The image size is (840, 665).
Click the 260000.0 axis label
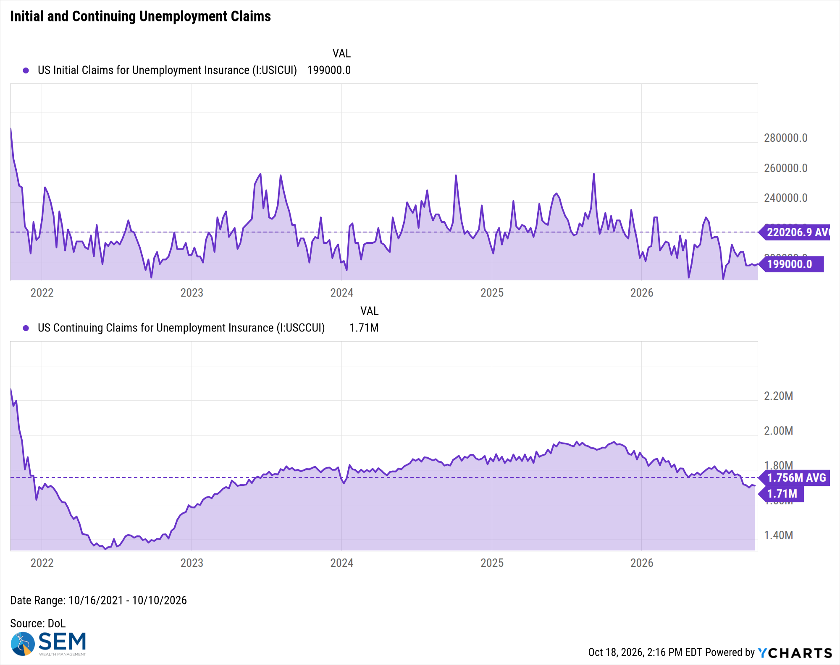pos(785,168)
